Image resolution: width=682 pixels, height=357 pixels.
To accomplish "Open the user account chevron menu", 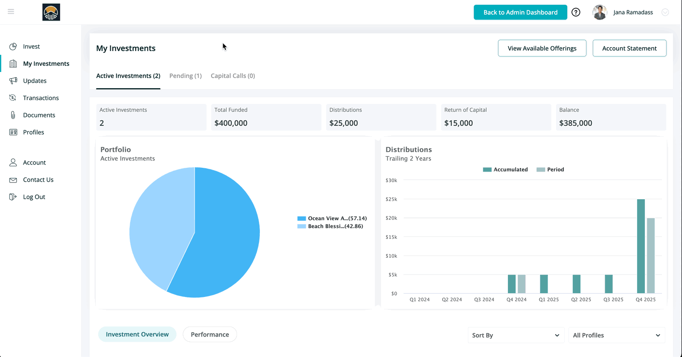I will coord(665,12).
